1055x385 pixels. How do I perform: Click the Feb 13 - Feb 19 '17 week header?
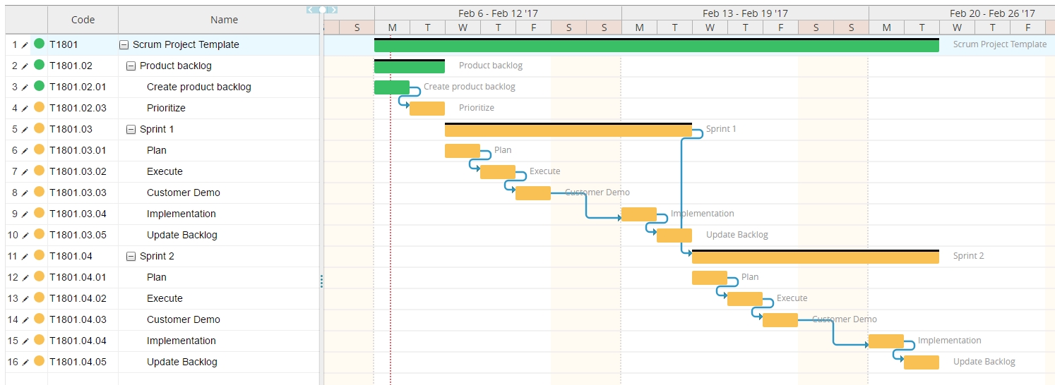click(x=745, y=13)
